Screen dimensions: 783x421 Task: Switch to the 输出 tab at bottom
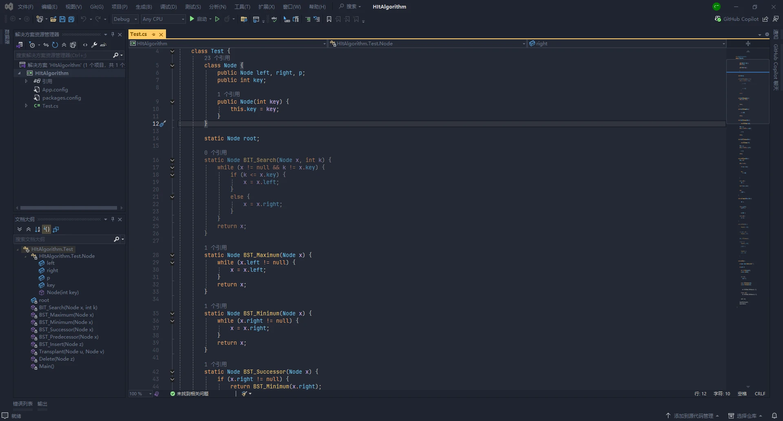coord(42,404)
